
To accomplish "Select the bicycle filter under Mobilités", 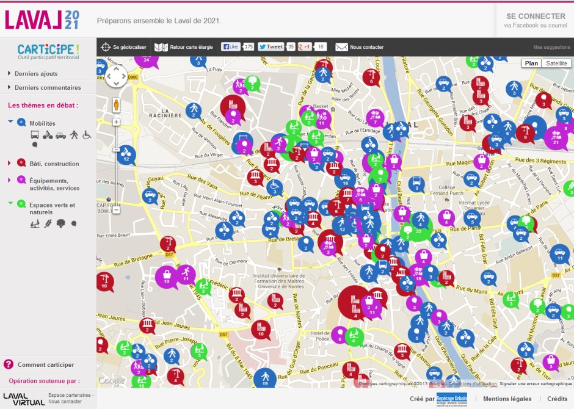I will 48,135.
